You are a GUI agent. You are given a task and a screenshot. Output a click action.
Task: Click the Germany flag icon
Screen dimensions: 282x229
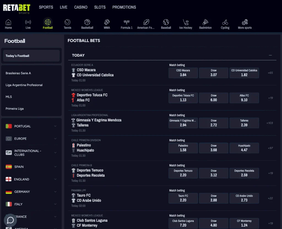(9, 192)
